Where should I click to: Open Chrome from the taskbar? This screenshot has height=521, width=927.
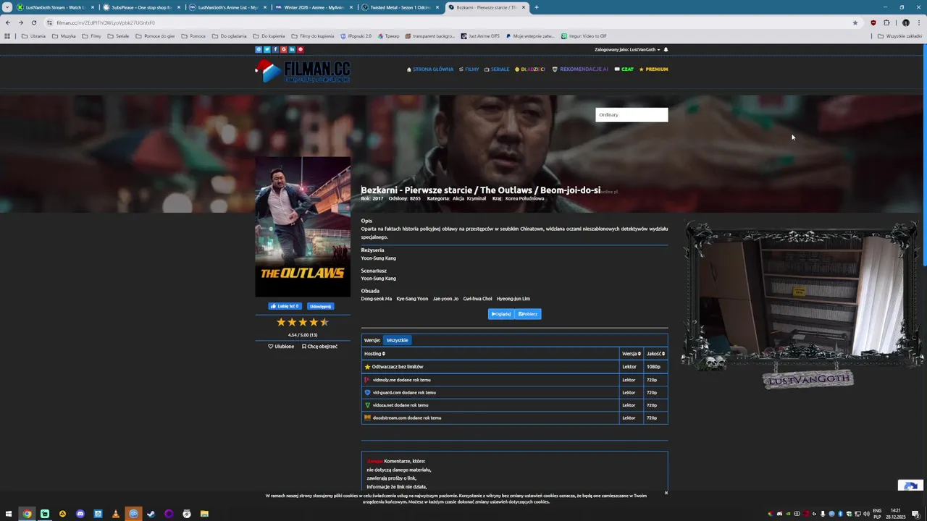(x=27, y=514)
